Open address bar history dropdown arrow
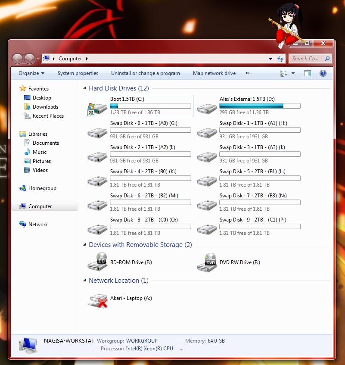The height and width of the screenshot is (365, 345). (270, 59)
